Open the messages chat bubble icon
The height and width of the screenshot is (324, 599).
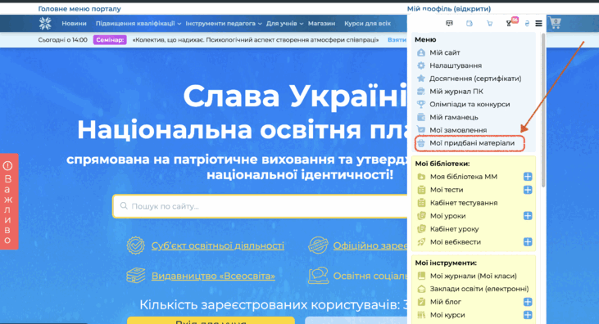(449, 24)
